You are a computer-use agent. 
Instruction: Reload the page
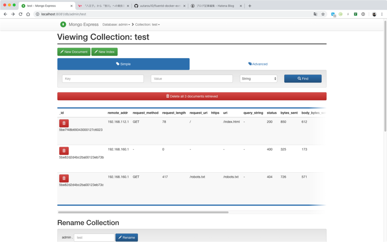click(20, 14)
